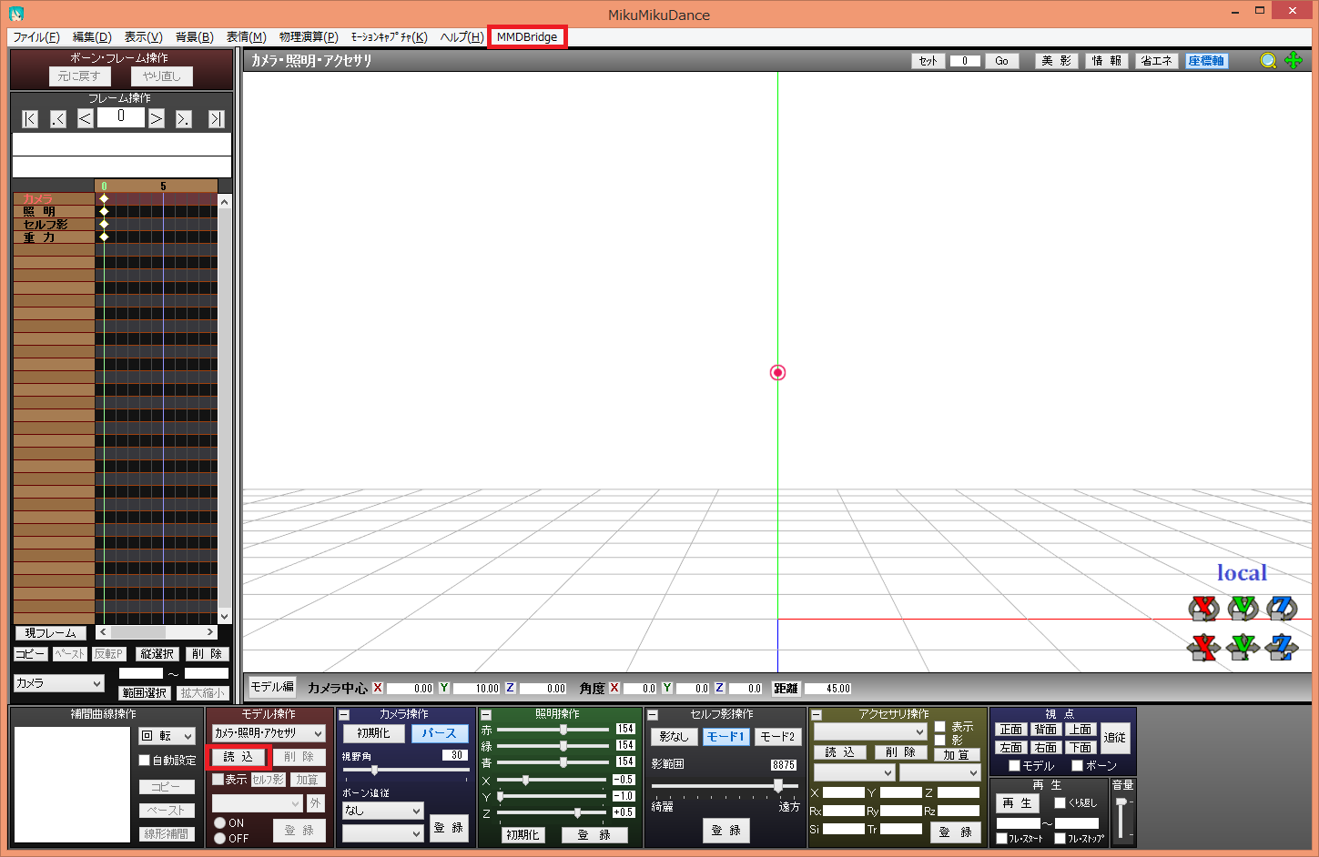Open the ファイル(F) menu
Screen dimensions: 1319x857
(36, 37)
